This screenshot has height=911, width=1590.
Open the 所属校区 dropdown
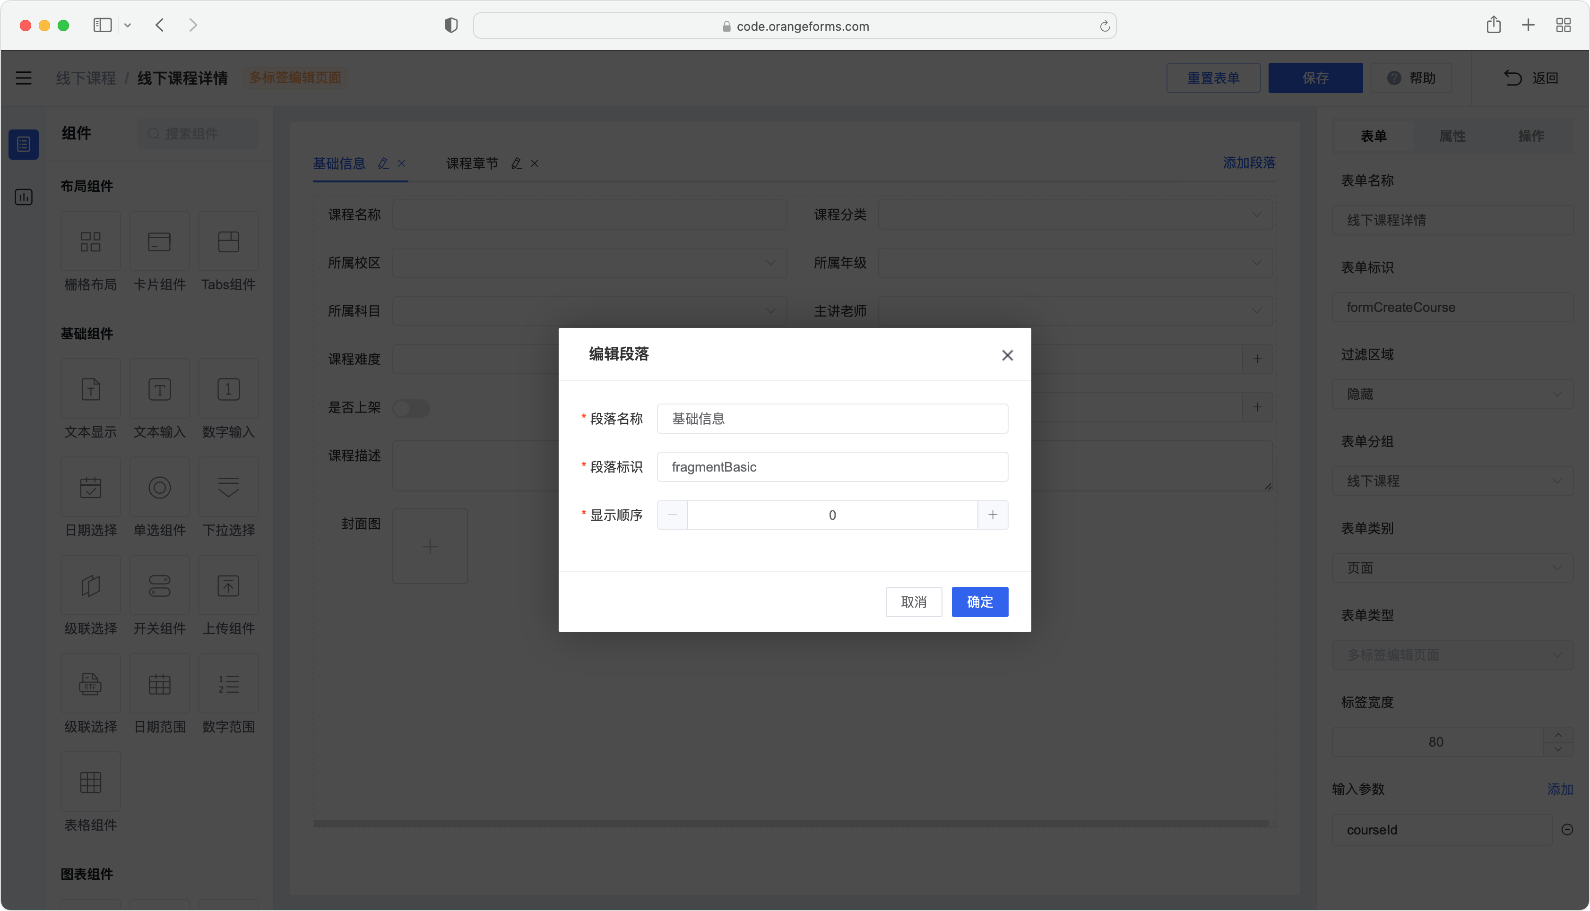[x=589, y=263]
